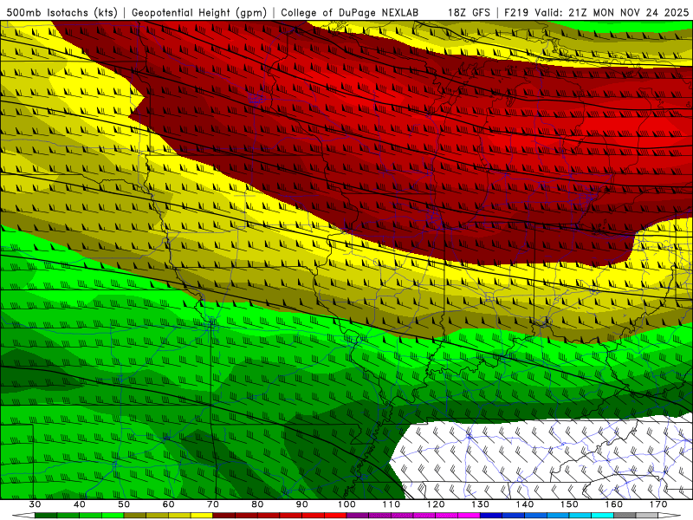Screen dimensions: 693x520
Task: Click the '500mb Isotachs (kts)' title text
Action: (62, 12)
